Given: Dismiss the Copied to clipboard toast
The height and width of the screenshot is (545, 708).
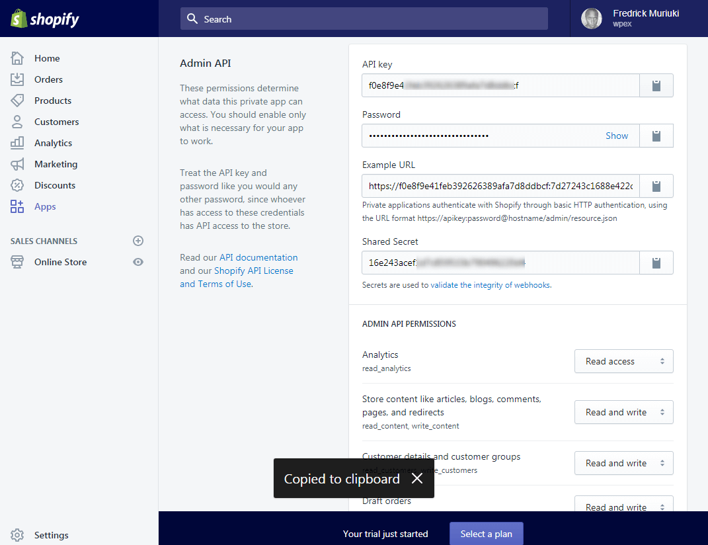Looking at the screenshot, I should [416, 479].
